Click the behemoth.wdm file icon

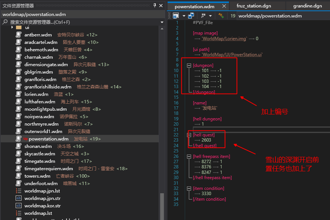19,49
